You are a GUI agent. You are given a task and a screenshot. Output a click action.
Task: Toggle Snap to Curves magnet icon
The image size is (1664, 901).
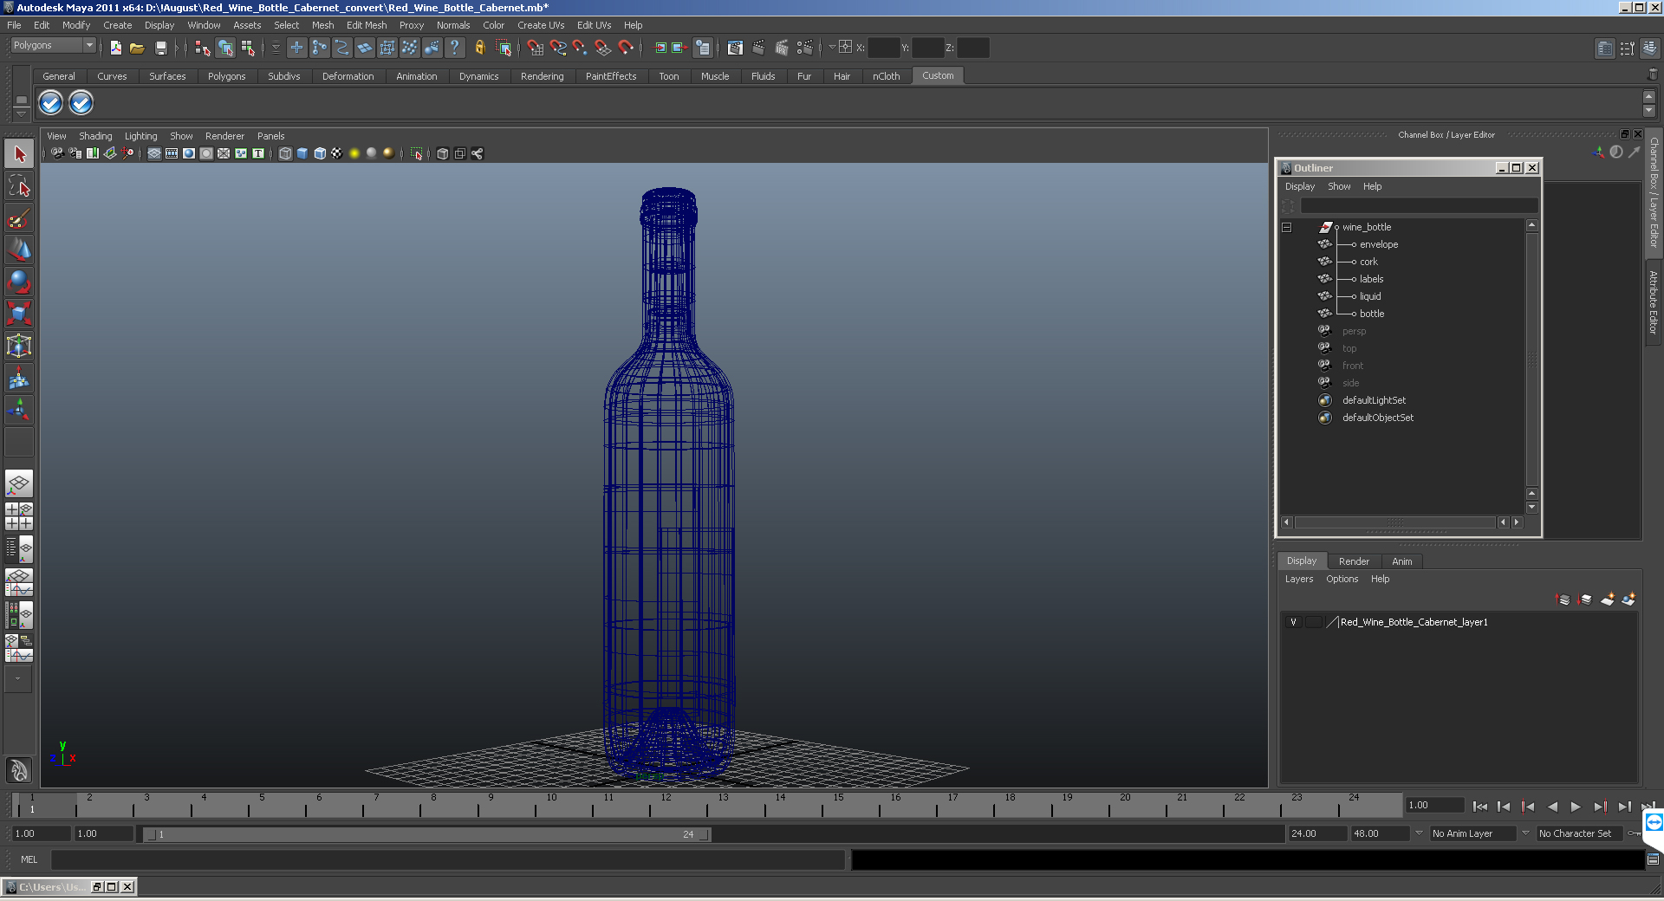coord(558,48)
